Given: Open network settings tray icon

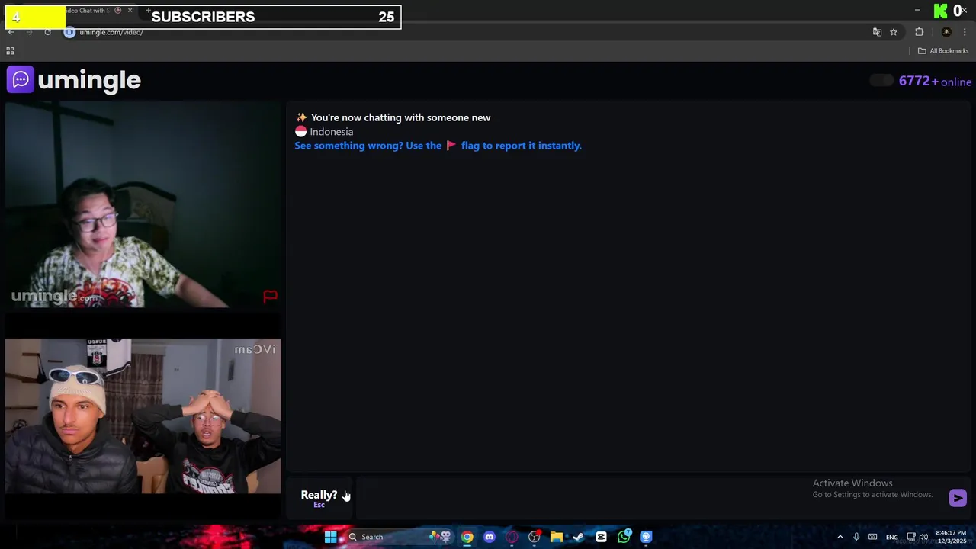Looking at the screenshot, I should (x=910, y=537).
